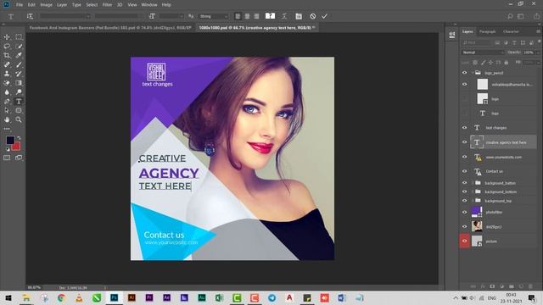
Task: Open the Create Warped Text option
Action: (284, 16)
